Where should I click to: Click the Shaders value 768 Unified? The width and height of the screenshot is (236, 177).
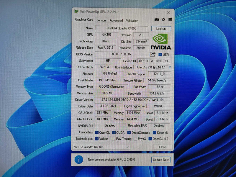click(x=109, y=73)
